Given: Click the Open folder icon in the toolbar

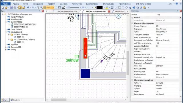Looking at the screenshot, I should [x=6, y=8].
